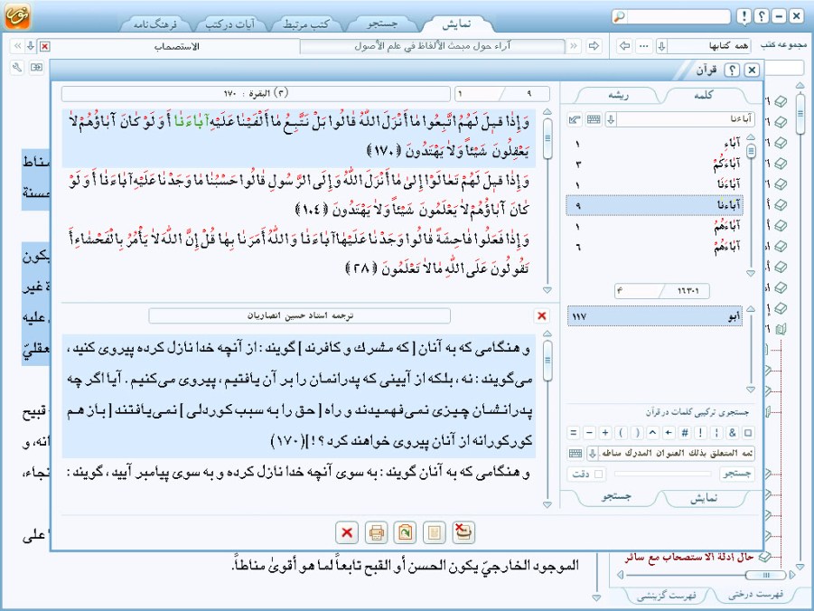Open the آیات در کتب tab
The height and width of the screenshot is (611, 814).
[x=230, y=23]
